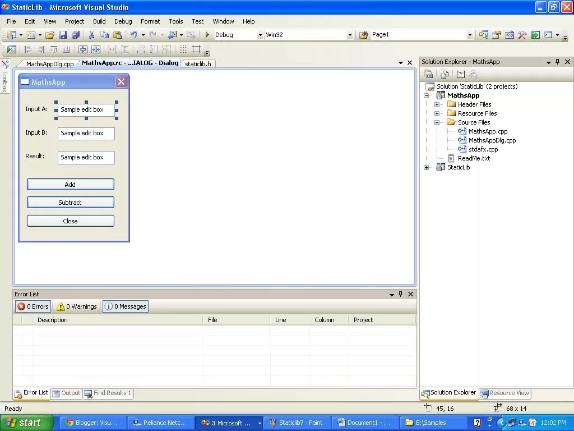Pin the Solution Explorer panel

(x=558, y=62)
